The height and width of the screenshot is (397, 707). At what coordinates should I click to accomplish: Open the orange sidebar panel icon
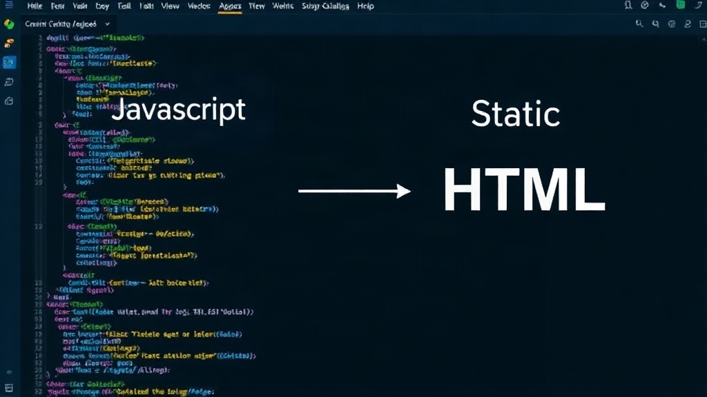(9, 43)
